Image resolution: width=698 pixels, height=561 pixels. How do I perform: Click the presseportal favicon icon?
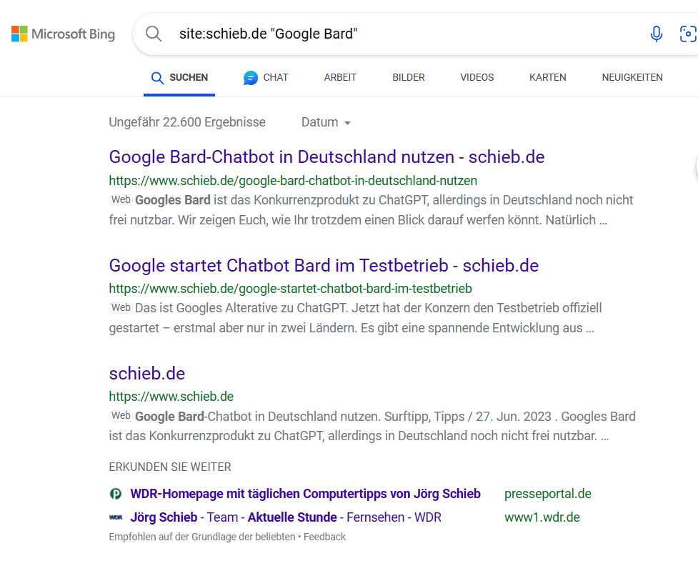coord(116,494)
